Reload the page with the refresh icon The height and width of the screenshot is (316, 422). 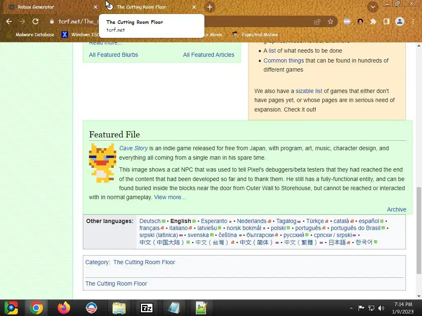click(x=35, y=21)
